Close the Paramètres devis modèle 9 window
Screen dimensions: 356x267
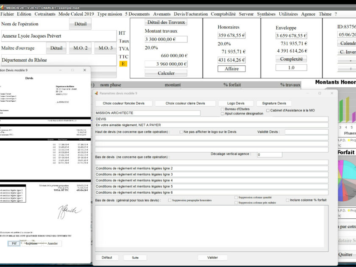332,93
